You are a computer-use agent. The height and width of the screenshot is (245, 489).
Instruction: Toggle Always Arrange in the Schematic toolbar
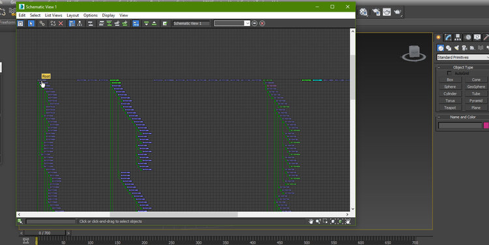pyautogui.click(x=91, y=23)
